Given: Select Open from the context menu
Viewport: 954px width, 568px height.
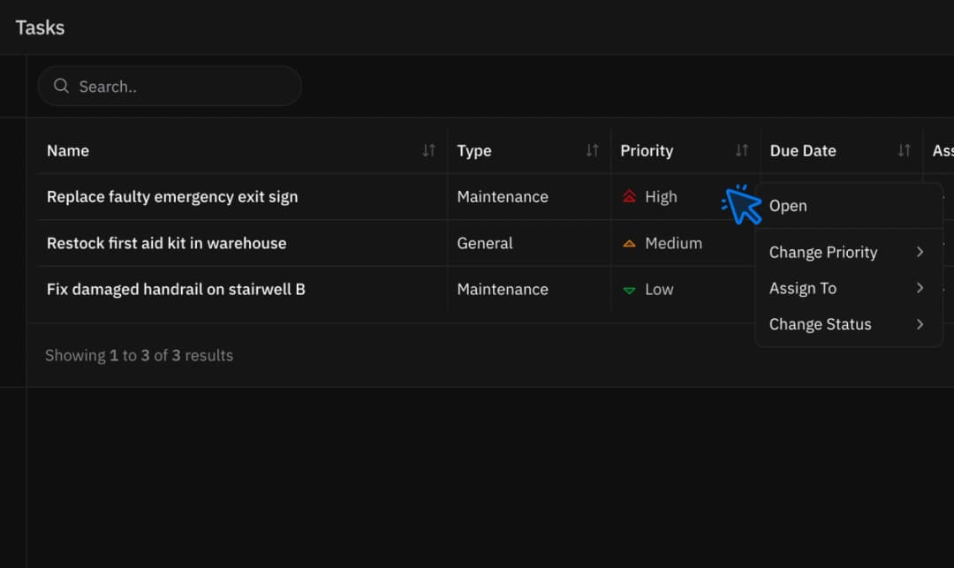Looking at the screenshot, I should click(x=787, y=205).
